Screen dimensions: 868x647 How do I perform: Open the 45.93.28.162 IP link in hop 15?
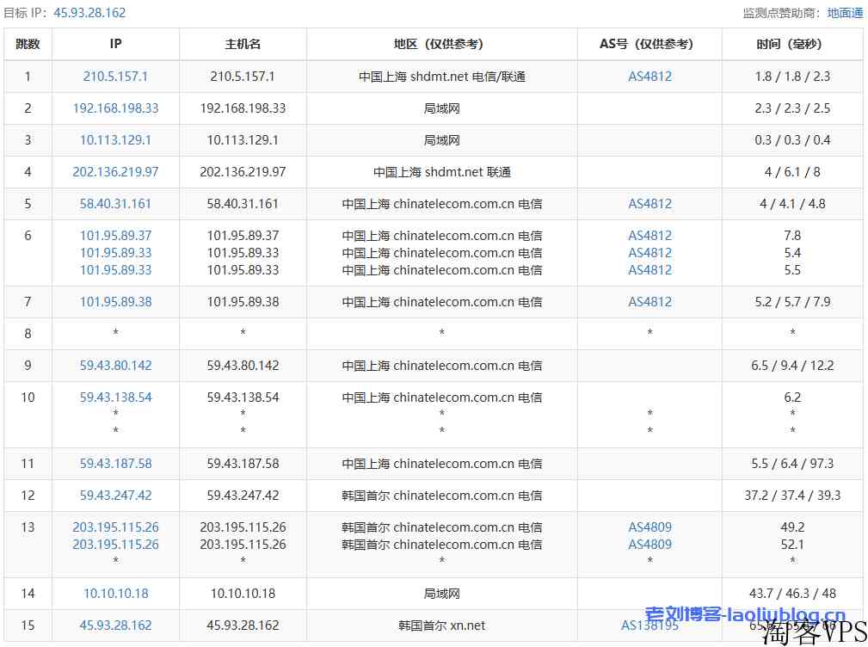coord(115,625)
